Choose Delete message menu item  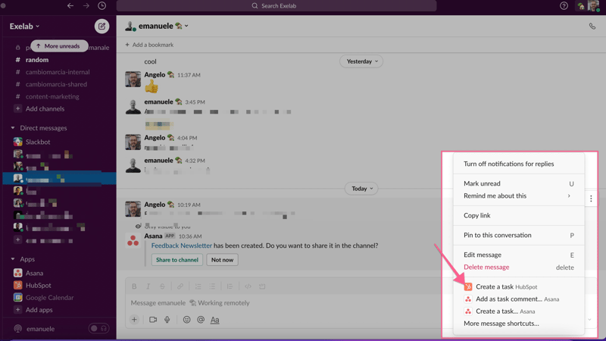(519, 267)
